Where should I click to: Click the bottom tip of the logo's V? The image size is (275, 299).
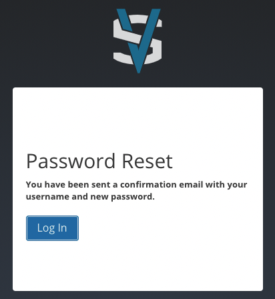point(138,69)
